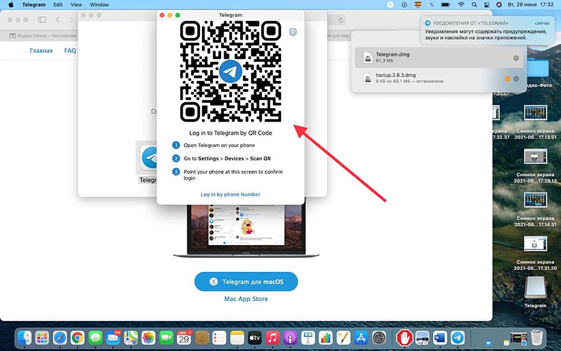Open the Apple menu
The width and height of the screenshot is (561, 351).
(x=11, y=4)
